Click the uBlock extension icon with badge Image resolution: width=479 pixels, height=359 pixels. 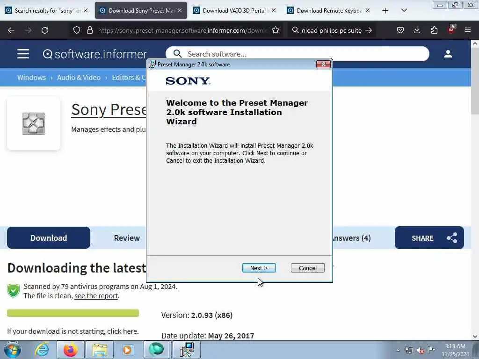click(451, 29)
